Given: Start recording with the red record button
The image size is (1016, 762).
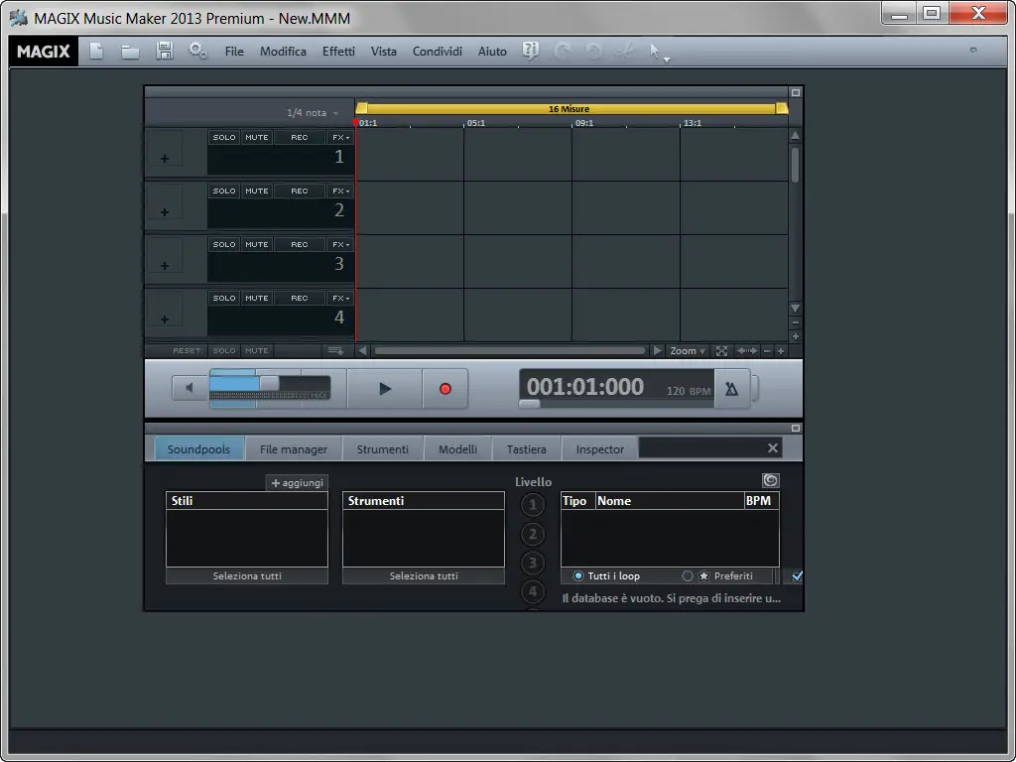Looking at the screenshot, I should click(445, 389).
